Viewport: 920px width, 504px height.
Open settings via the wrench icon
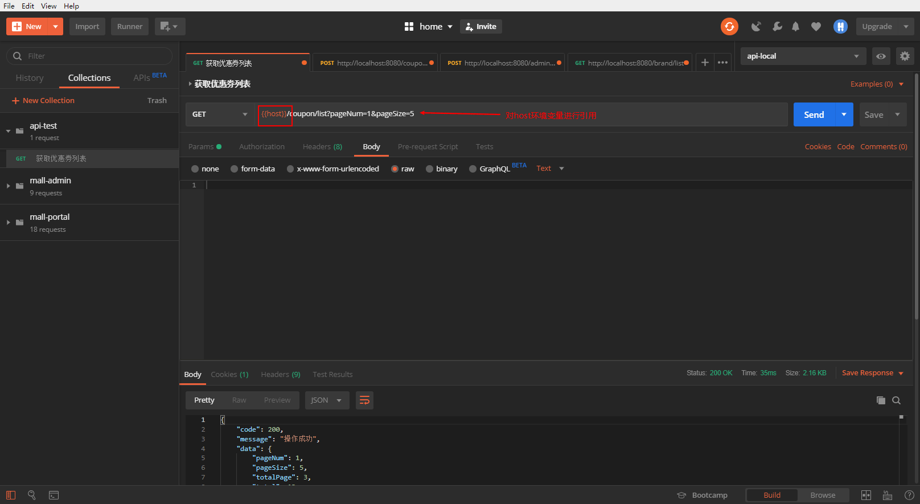pyautogui.click(x=777, y=26)
